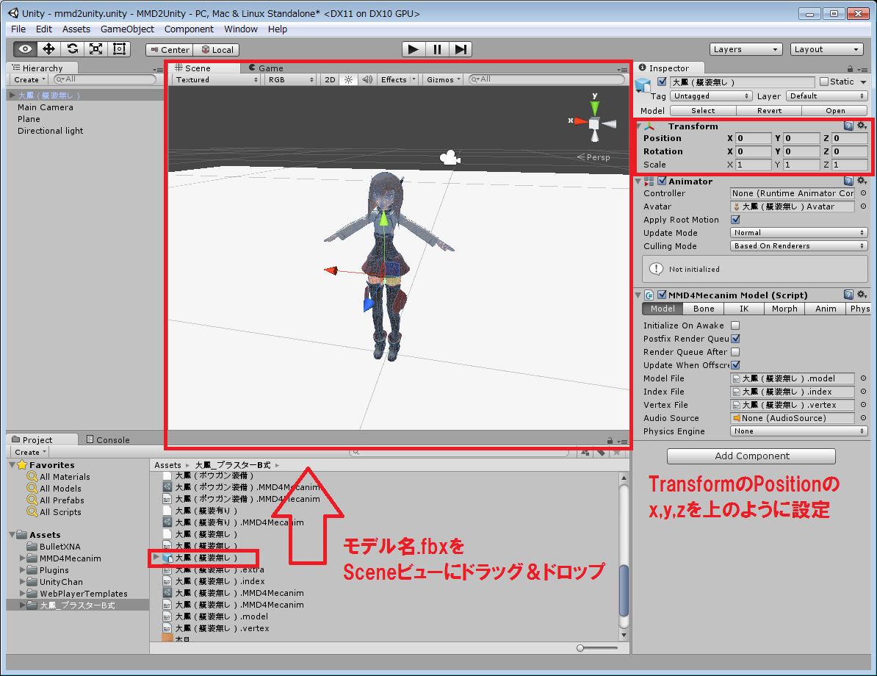This screenshot has height=676, width=877.
Task: Select the Move tool
Action: coord(48,49)
